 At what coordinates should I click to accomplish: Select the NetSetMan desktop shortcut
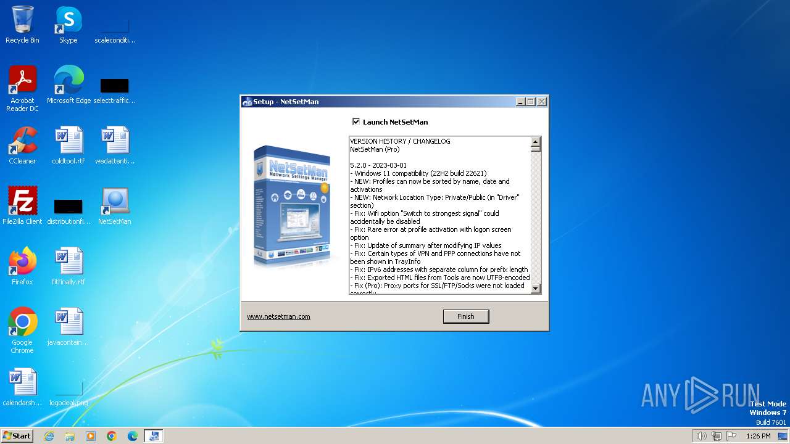click(115, 206)
